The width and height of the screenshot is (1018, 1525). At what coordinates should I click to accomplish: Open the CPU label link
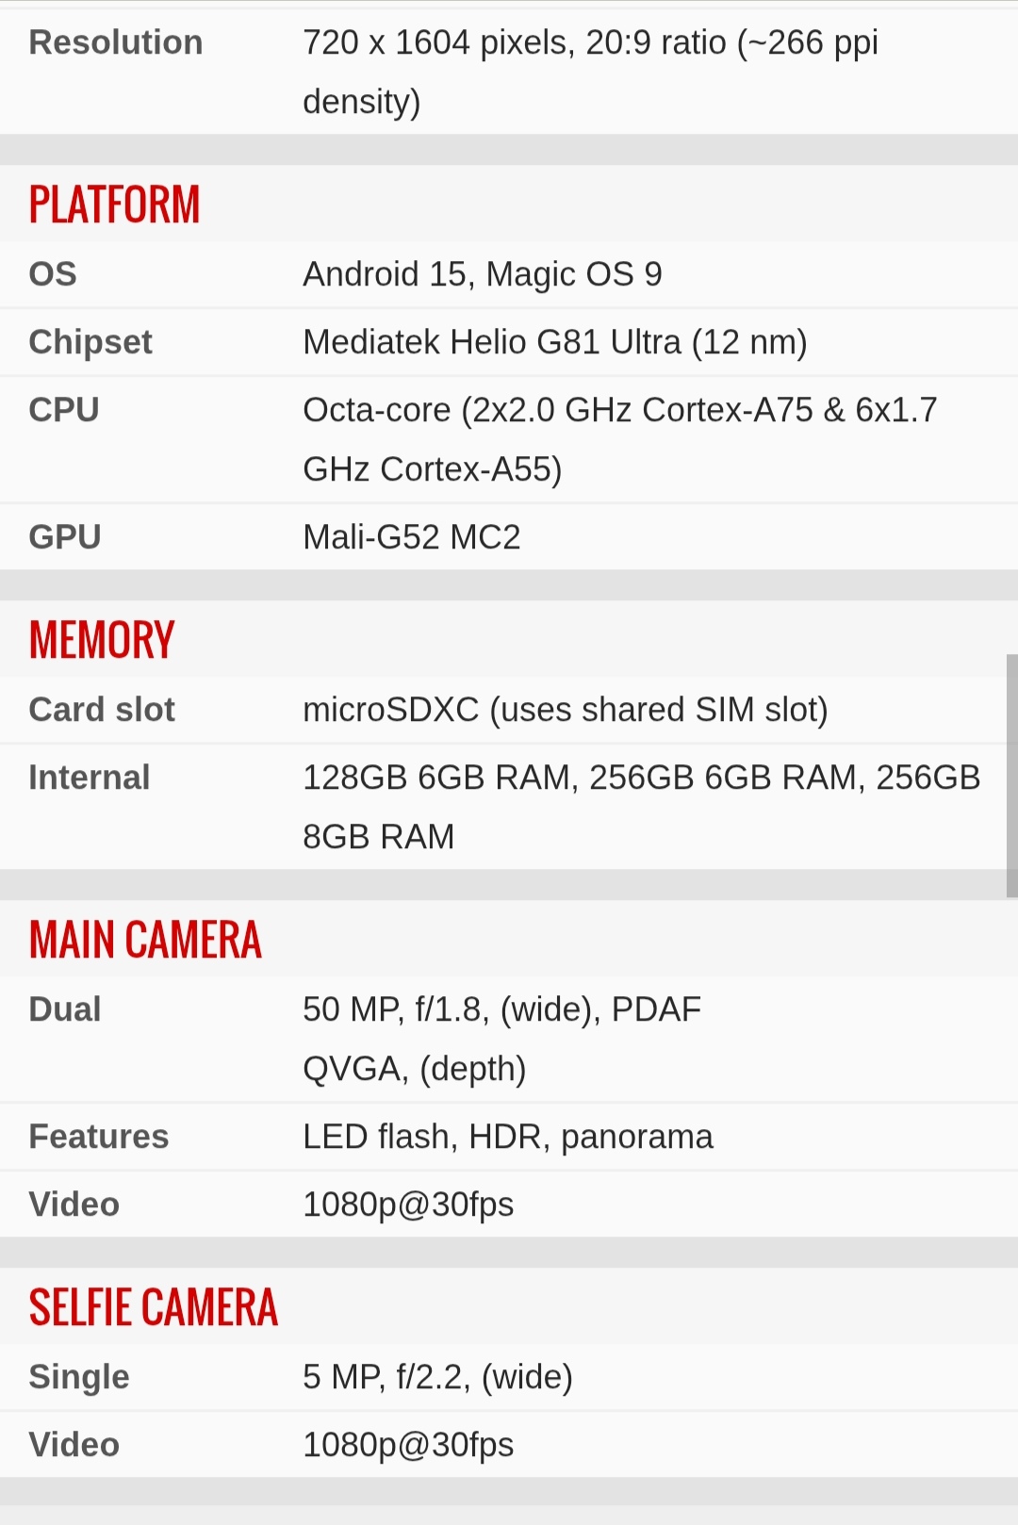point(64,410)
